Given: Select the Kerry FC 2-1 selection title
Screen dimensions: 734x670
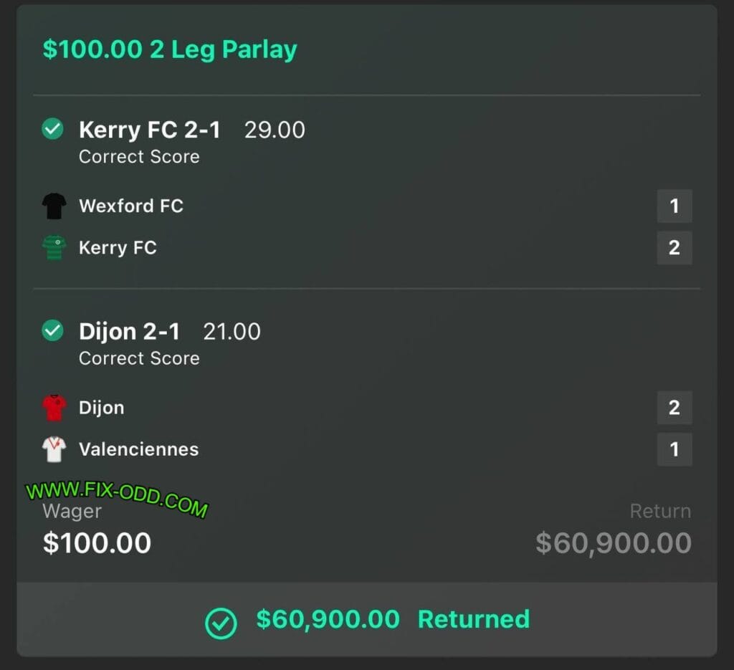Looking at the screenshot, I should 150,130.
